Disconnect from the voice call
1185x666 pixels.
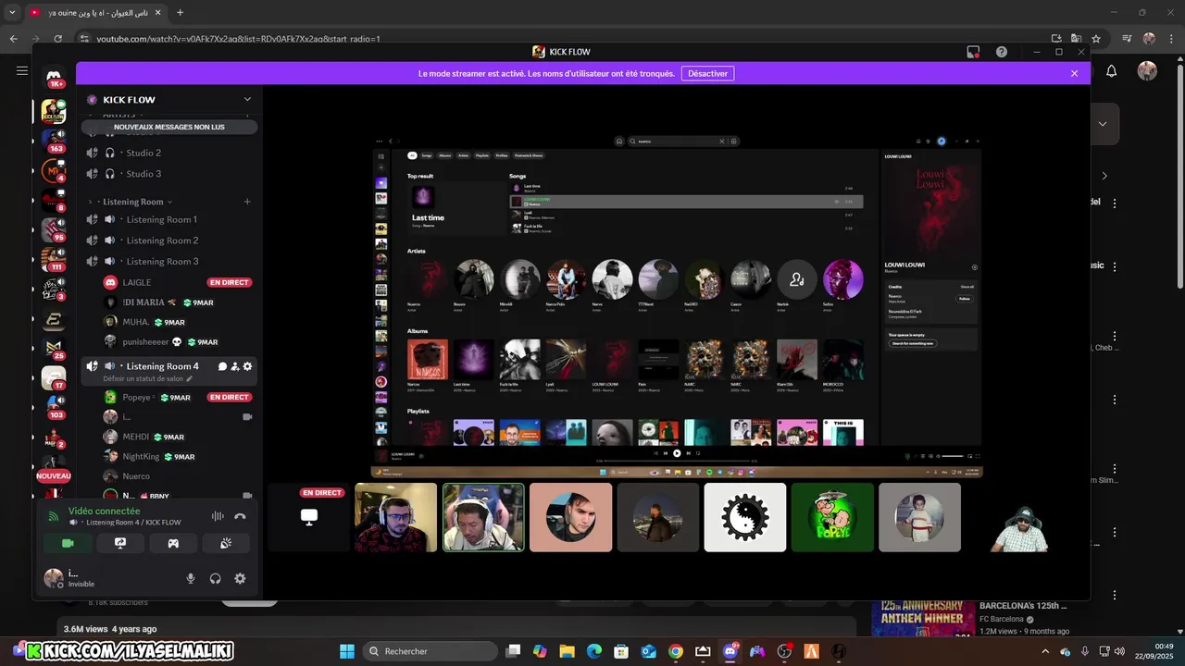coord(240,516)
